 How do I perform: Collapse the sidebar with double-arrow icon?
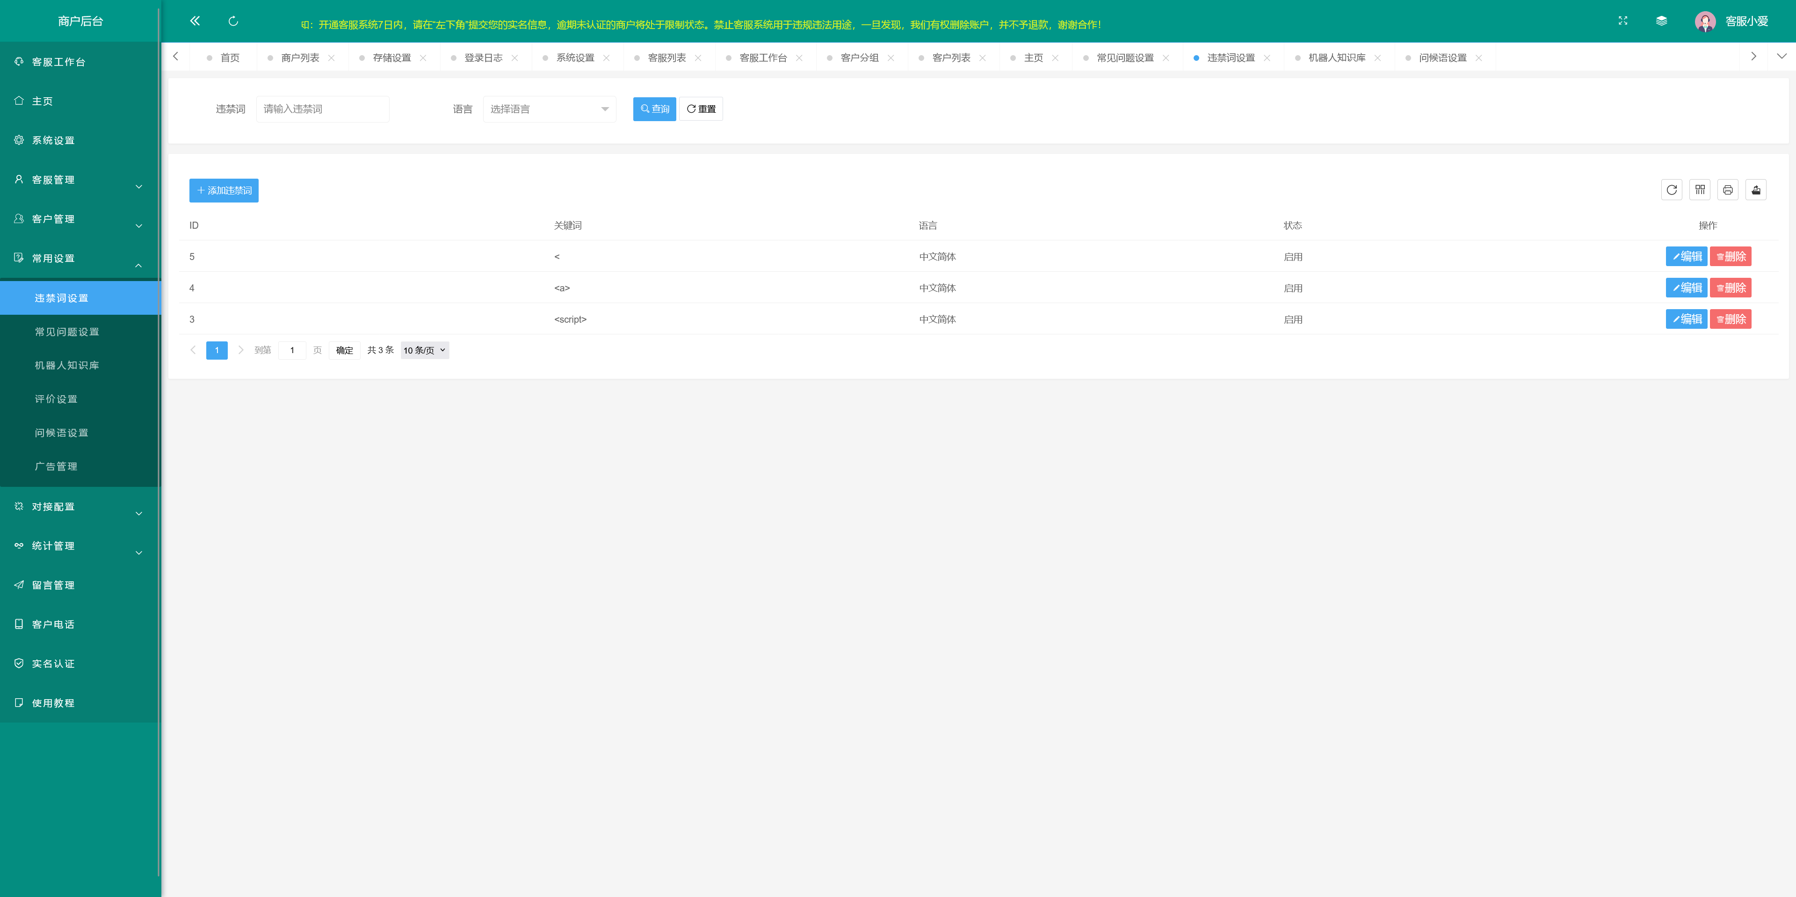click(x=195, y=21)
